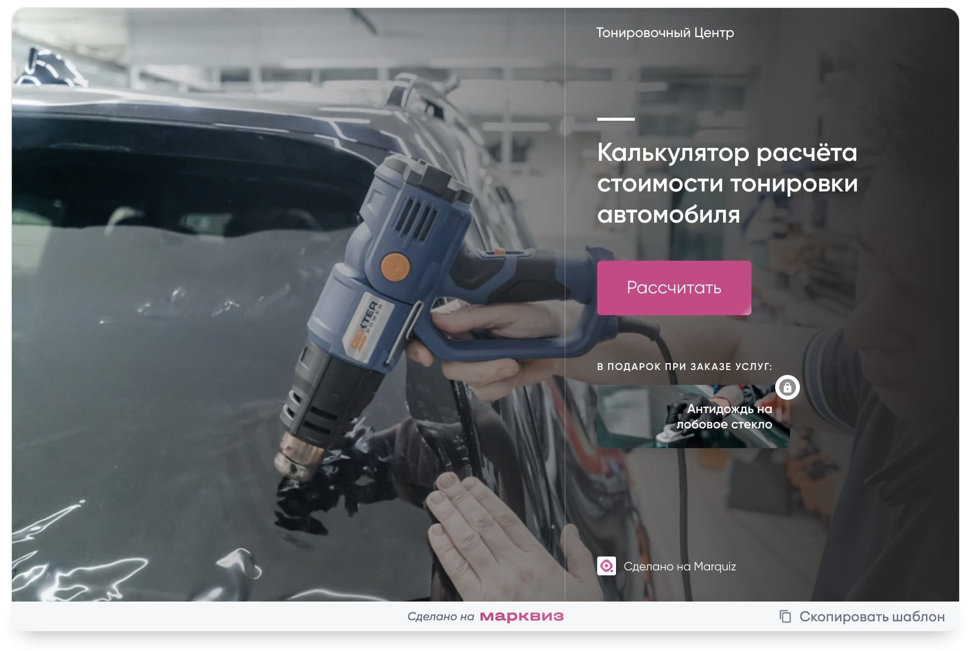Click the Рассчитать button
Image resolution: width=968 pixels, height=651 pixels.
(674, 287)
